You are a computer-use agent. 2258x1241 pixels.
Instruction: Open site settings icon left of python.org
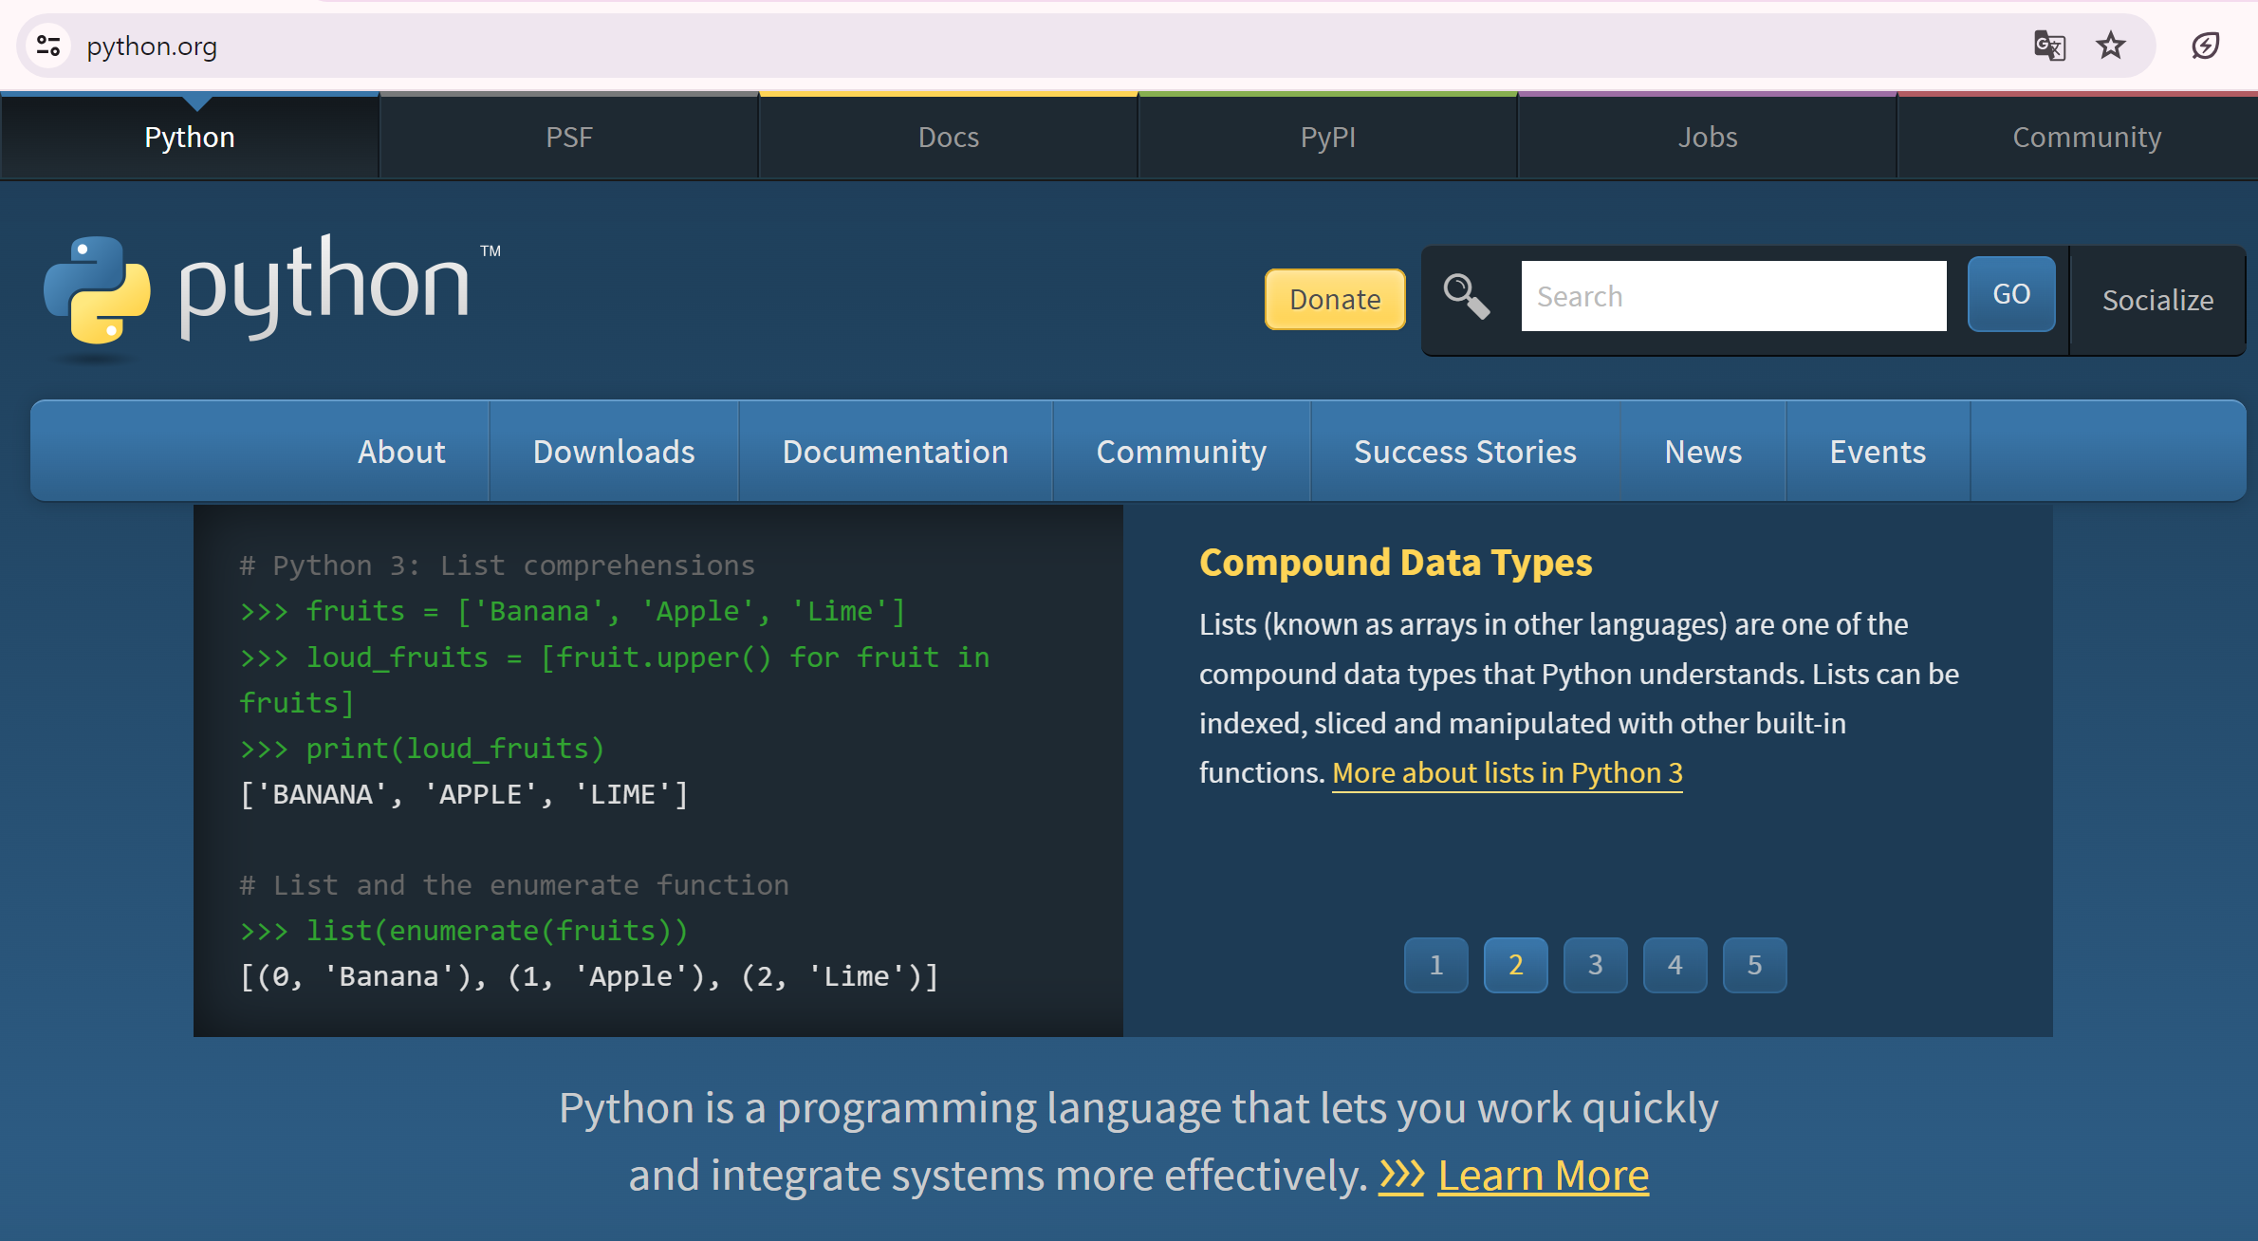tap(49, 46)
